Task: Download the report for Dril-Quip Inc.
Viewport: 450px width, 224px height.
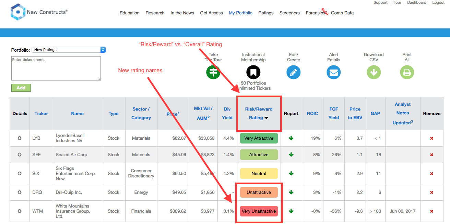Action: click(x=291, y=192)
